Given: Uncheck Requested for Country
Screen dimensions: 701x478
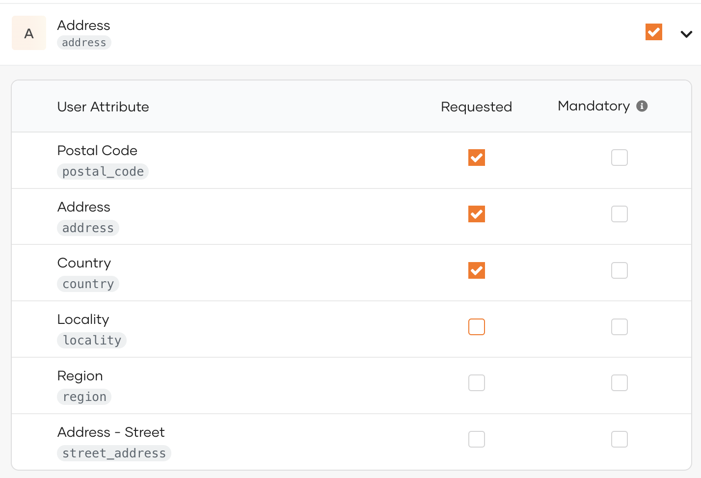Looking at the screenshot, I should 477,270.
